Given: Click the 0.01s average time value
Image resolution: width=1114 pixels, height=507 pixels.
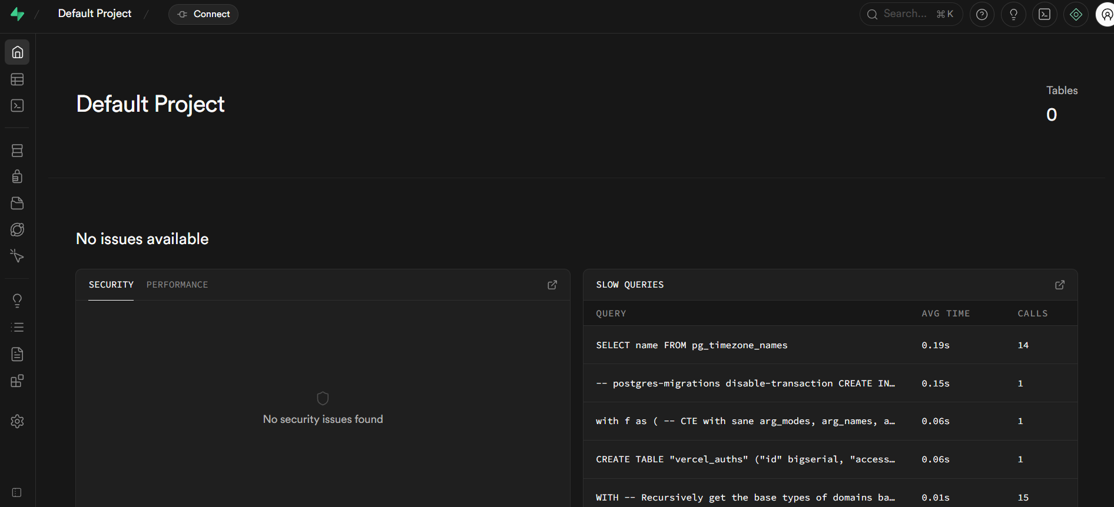Looking at the screenshot, I should click(x=936, y=498).
